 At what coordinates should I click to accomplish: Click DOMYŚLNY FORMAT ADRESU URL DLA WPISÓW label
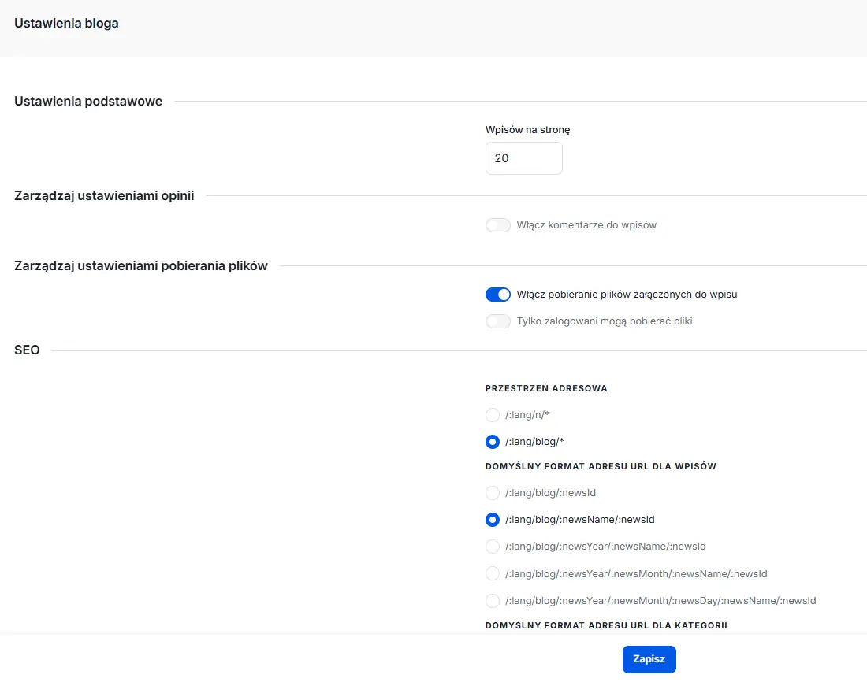[x=601, y=466]
